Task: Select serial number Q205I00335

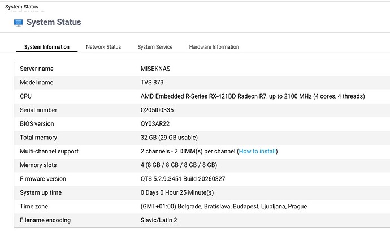Action: pyautogui.click(x=157, y=110)
